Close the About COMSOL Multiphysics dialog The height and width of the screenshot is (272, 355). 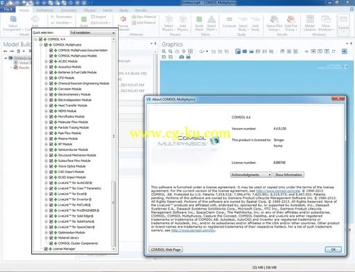(x=338, y=98)
